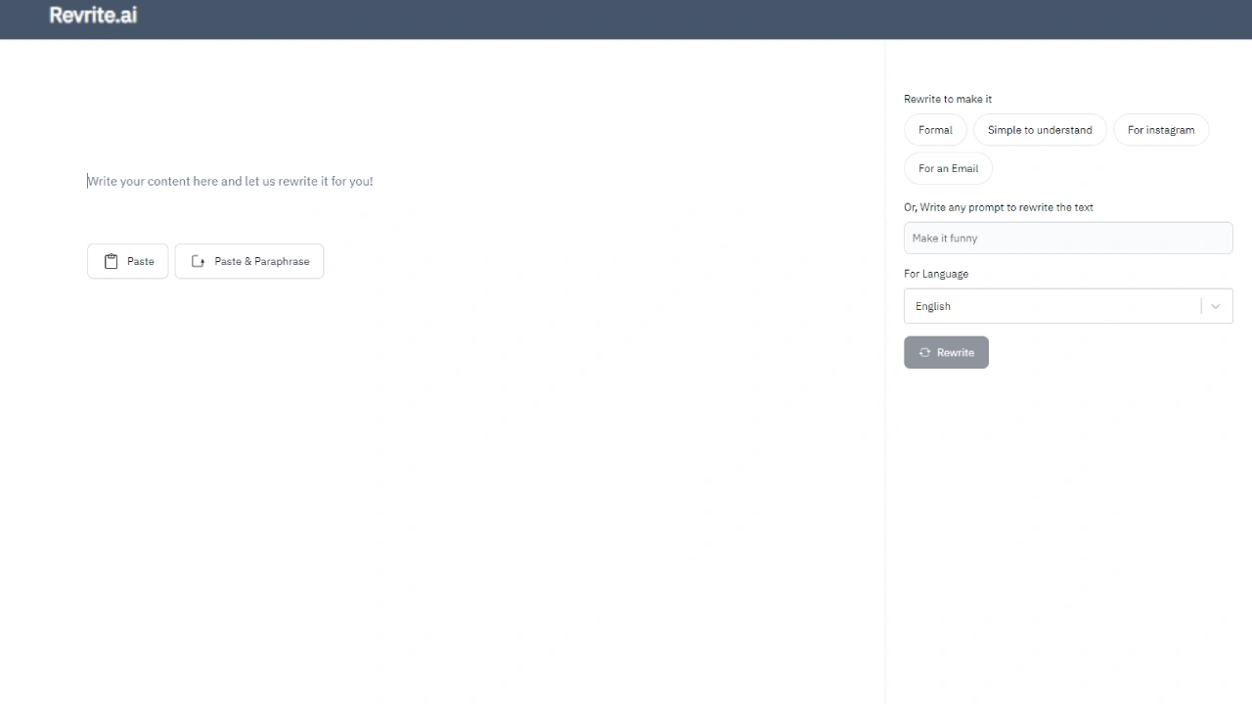
Task: Click the dark header bar
Action: pos(626,19)
